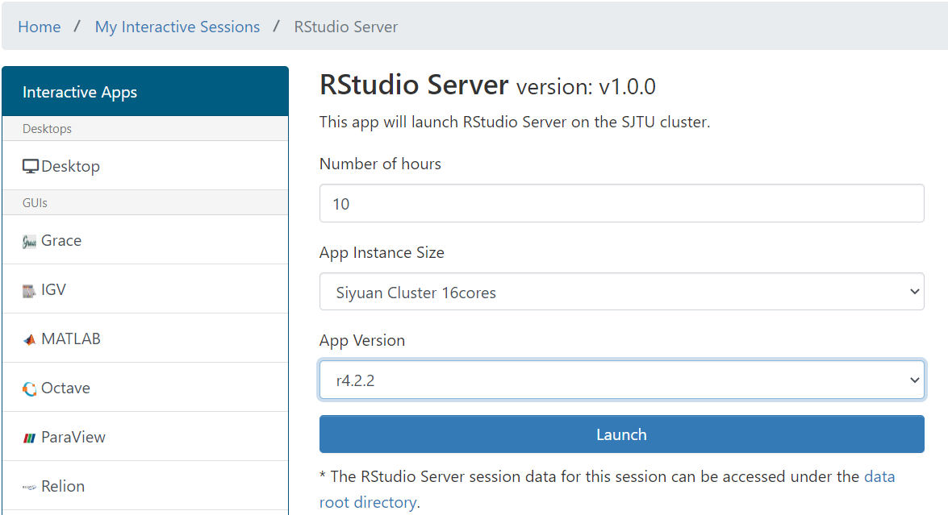The image size is (948, 515).
Task: Click the App Version label
Action: (x=362, y=341)
